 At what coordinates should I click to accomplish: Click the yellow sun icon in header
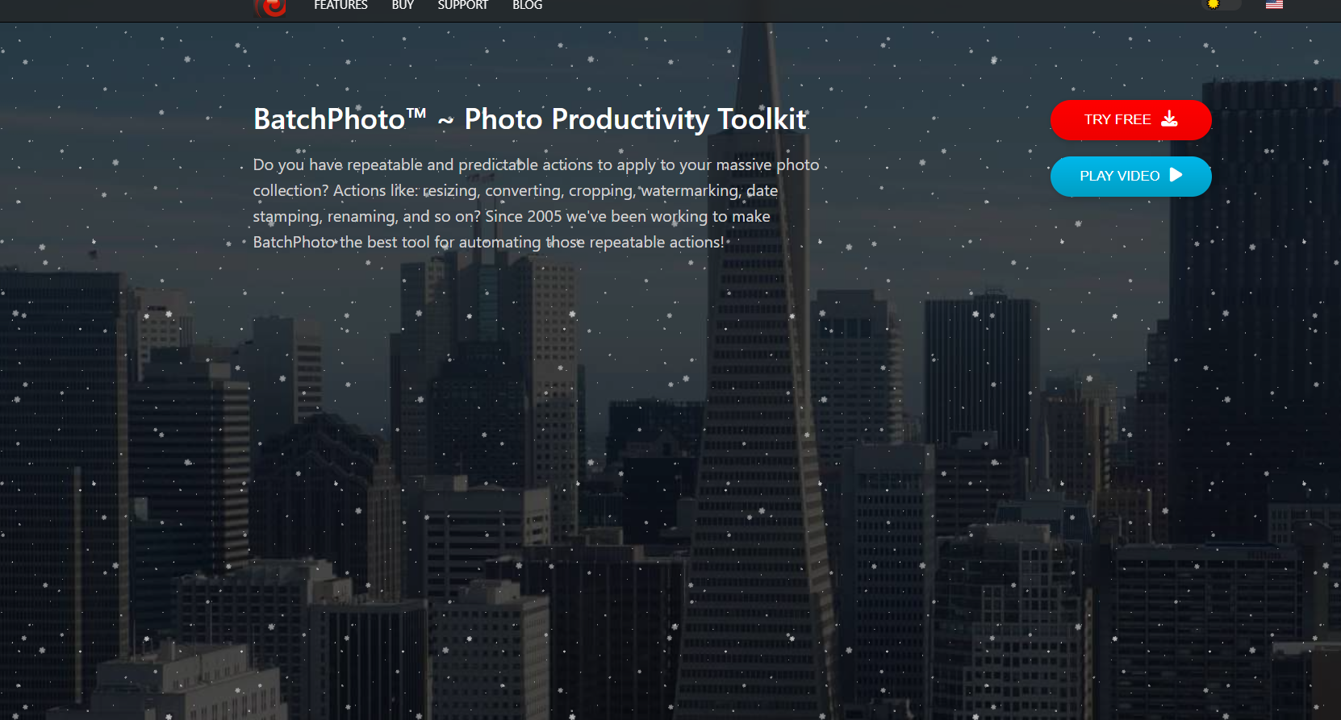pos(1213,4)
